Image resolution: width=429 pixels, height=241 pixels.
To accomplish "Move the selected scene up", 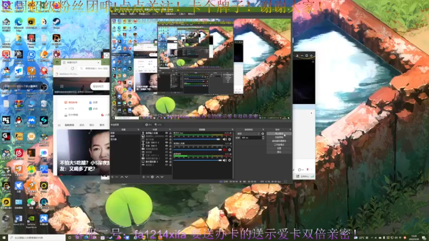I will pos(122,177).
